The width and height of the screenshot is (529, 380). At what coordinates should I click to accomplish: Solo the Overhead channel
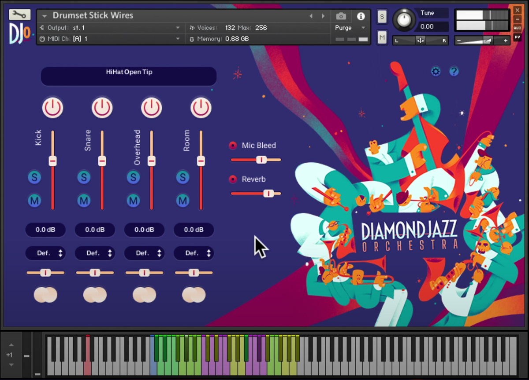pos(133,178)
